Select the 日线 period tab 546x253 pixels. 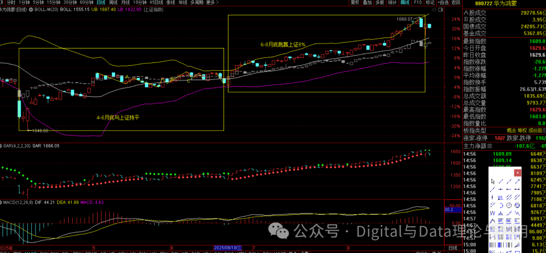101,3
